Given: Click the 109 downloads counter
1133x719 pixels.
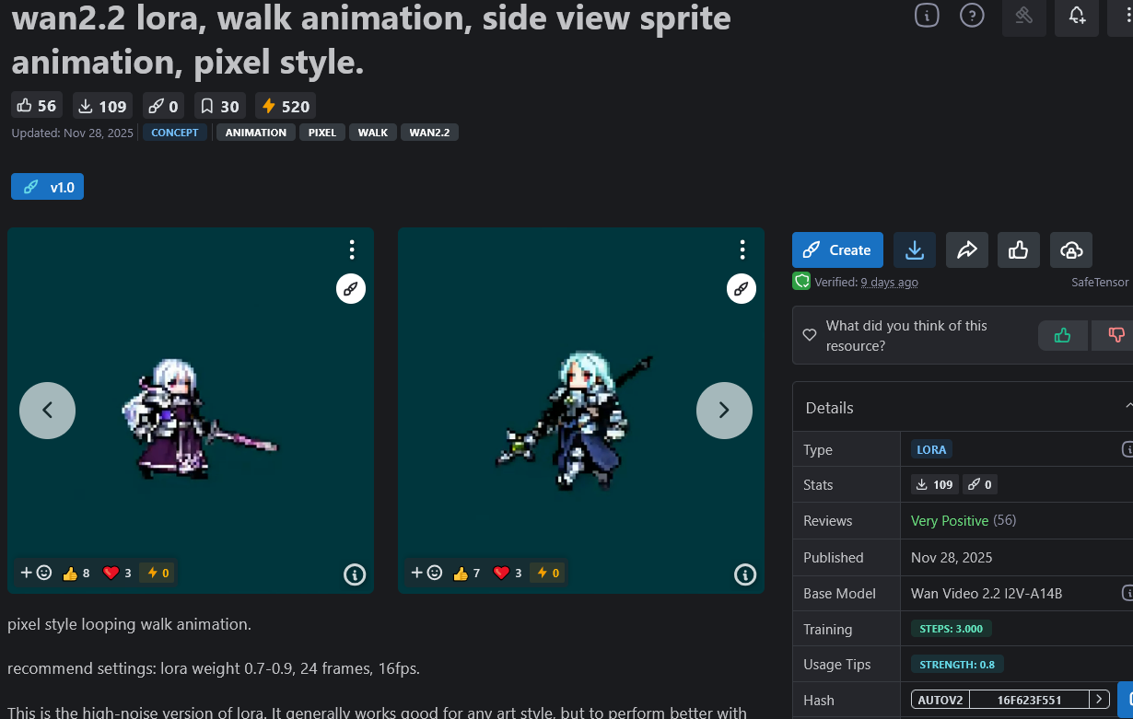Looking at the screenshot, I should [x=101, y=106].
